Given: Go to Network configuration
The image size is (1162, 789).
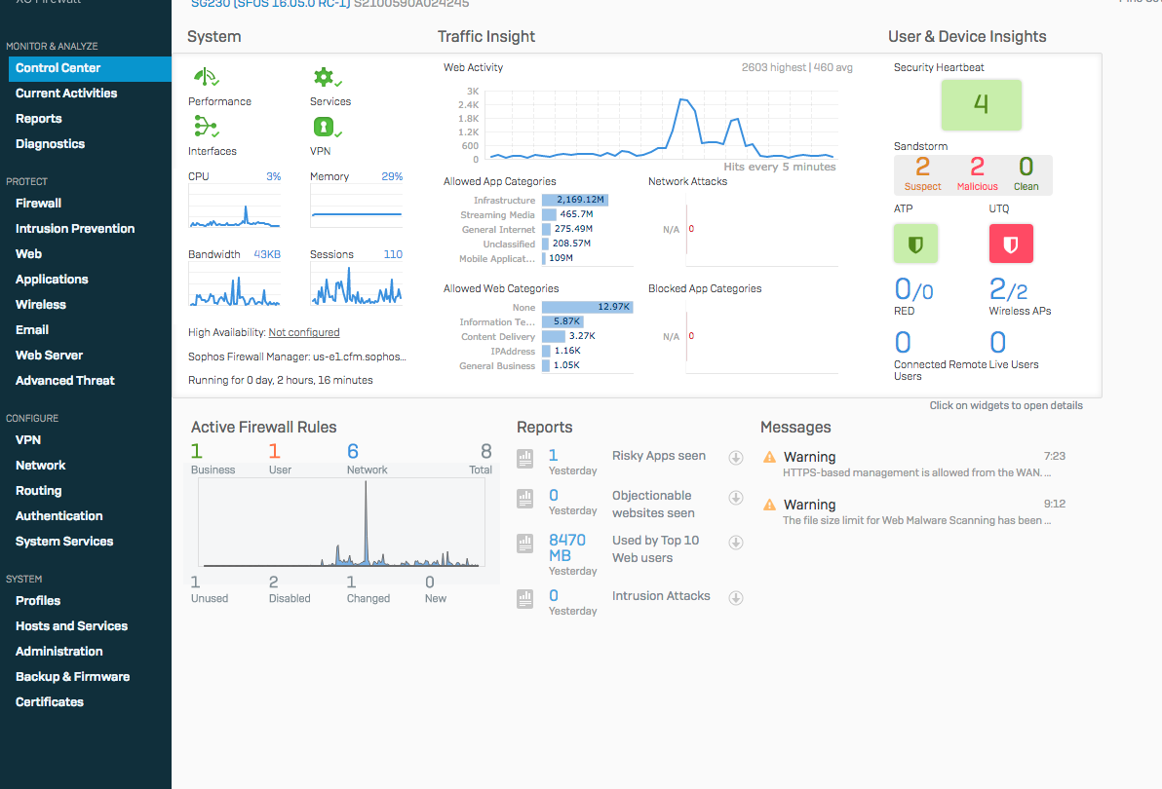Looking at the screenshot, I should click(41, 465).
